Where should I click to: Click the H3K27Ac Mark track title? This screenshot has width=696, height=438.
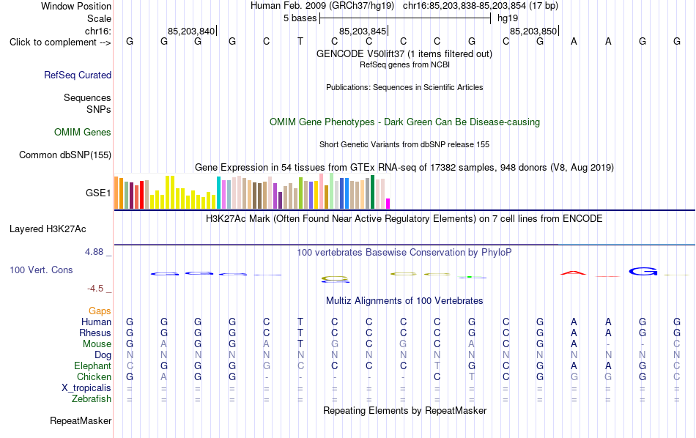(404, 219)
